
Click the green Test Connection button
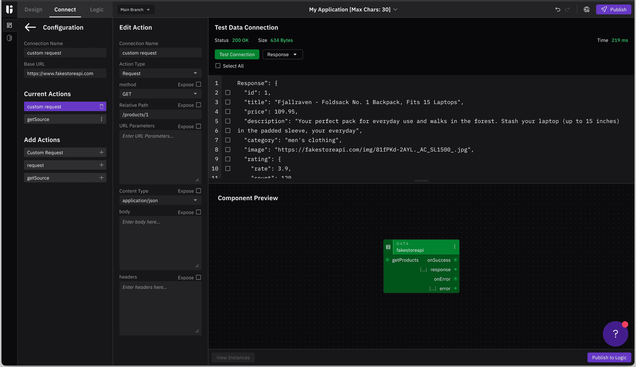237,54
